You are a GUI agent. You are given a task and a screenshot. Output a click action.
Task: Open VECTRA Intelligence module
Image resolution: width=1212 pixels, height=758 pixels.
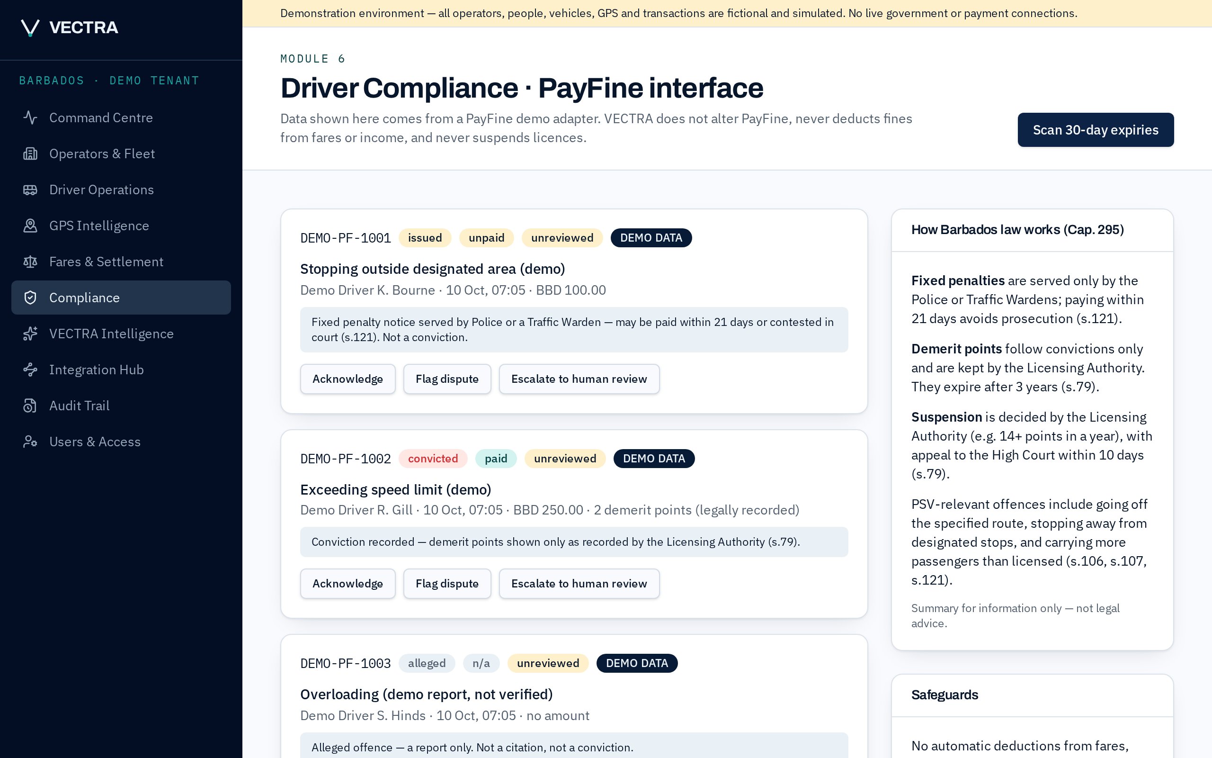121,334
